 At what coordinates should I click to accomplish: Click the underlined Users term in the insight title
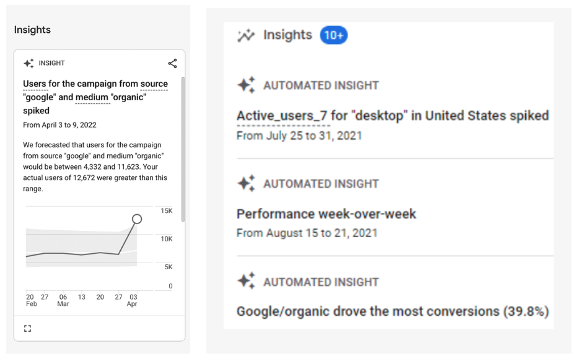(x=35, y=84)
